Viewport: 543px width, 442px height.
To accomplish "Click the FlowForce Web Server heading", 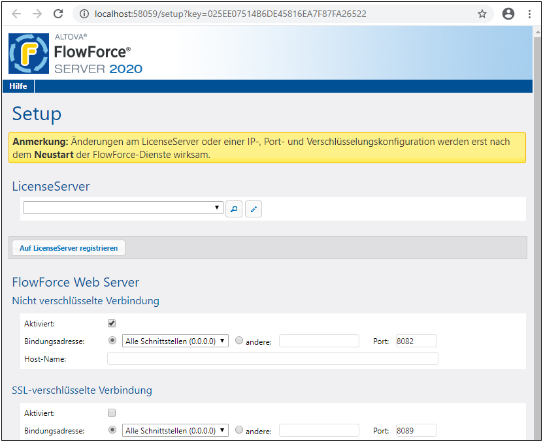I will [x=76, y=282].
